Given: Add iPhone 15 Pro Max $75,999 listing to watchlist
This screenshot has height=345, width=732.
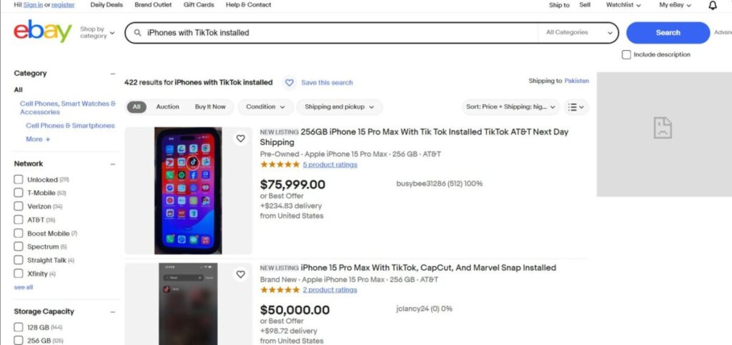Looking at the screenshot, I should pos(241,139).
